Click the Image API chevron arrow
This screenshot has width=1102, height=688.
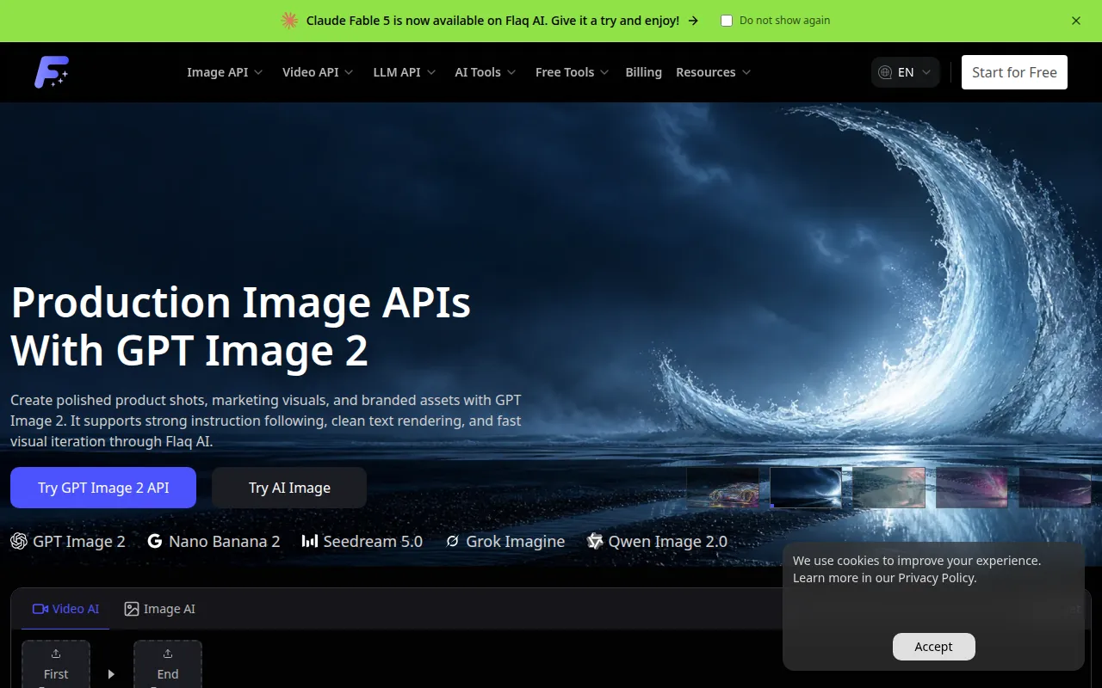click(258, 72)
